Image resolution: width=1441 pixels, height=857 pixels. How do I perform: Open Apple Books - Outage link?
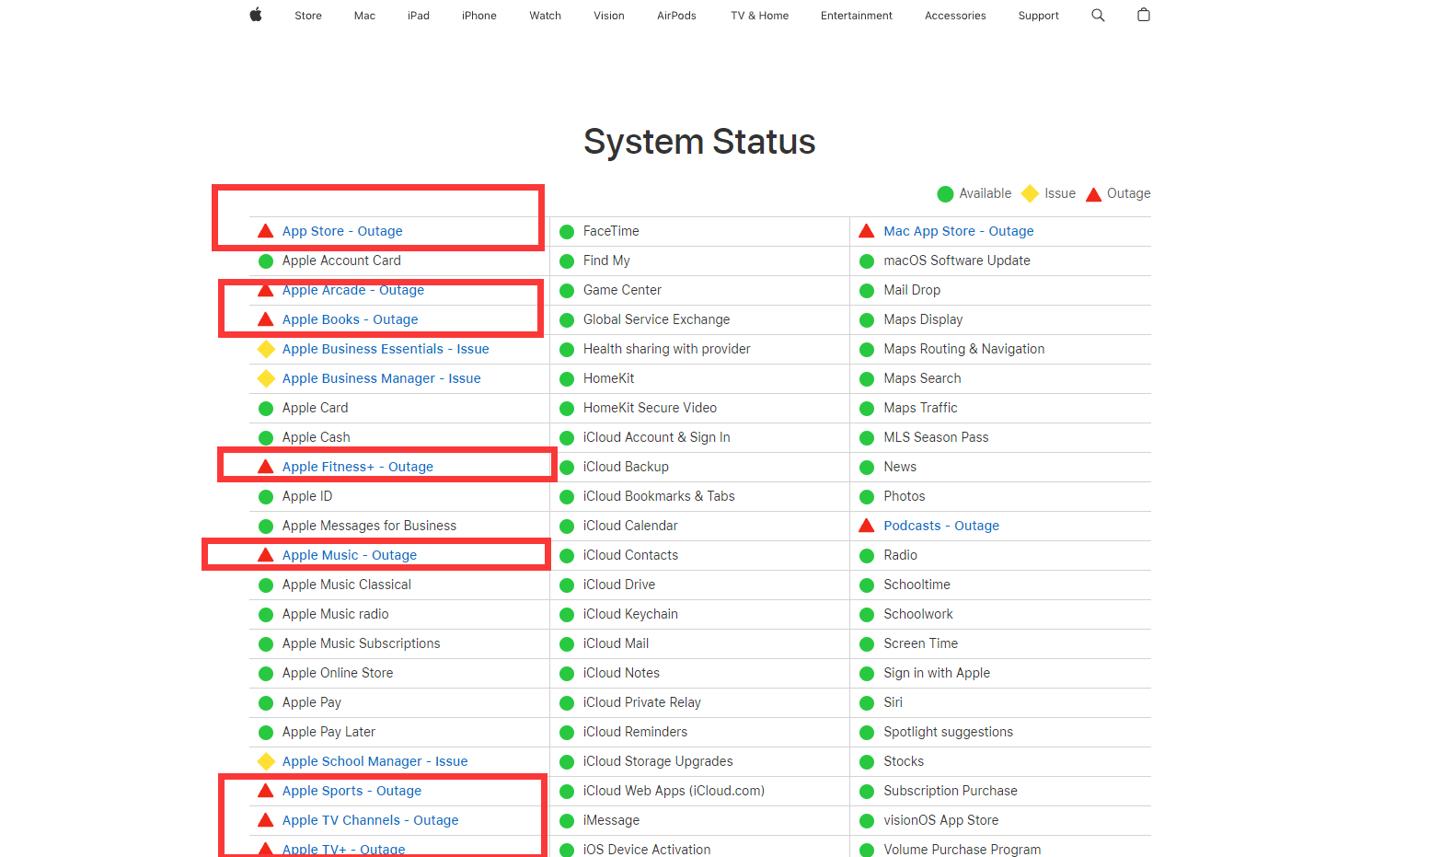click(x=351, y=319)
